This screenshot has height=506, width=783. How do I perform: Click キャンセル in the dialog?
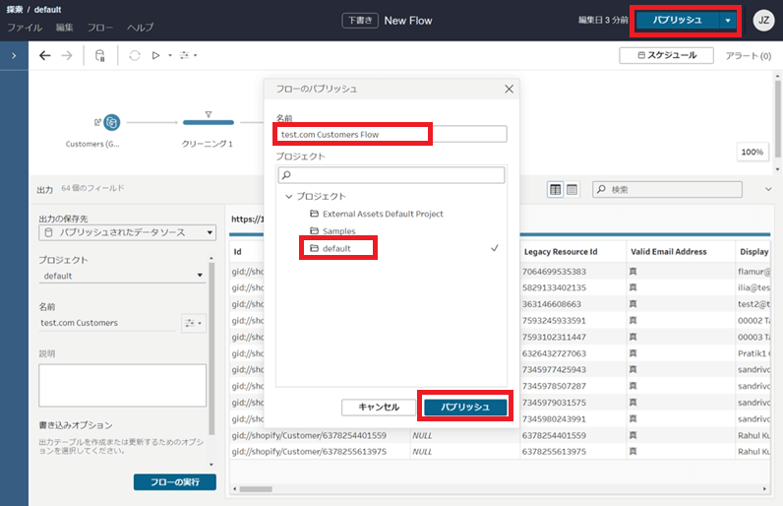379,408
